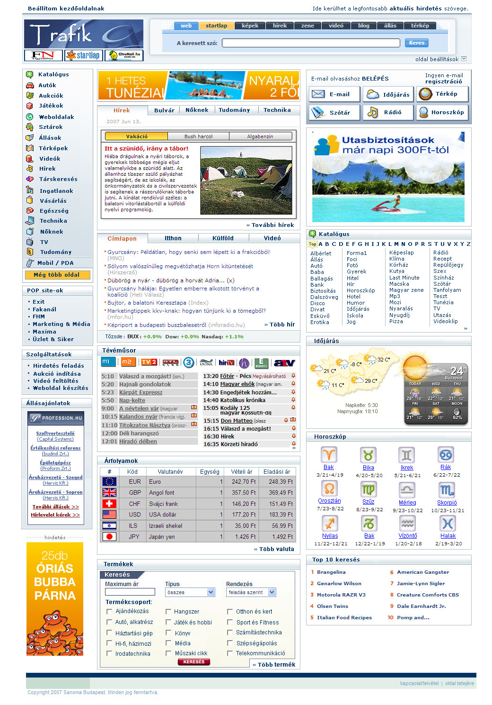Click the Még több oldal button

(x=56, y=275)
